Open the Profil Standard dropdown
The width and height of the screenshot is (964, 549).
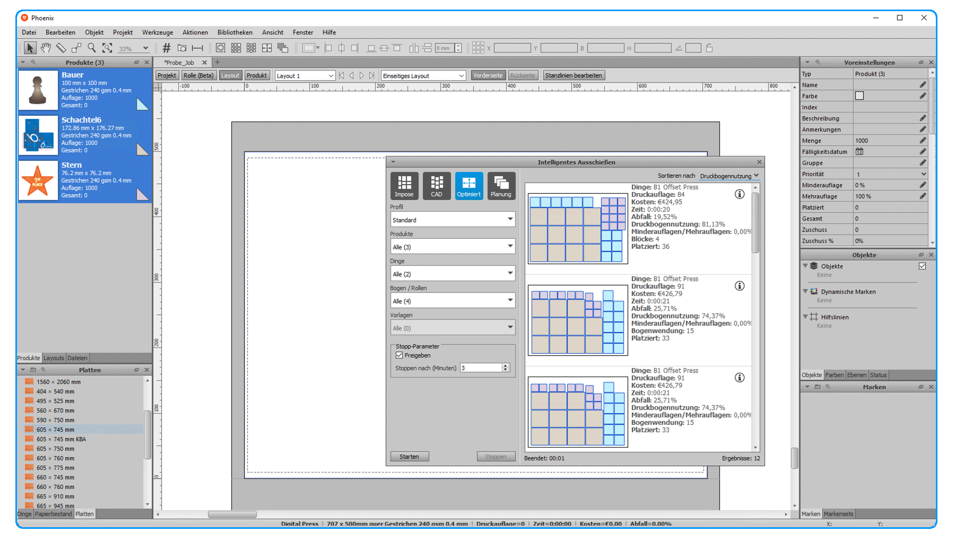[x=453, y=219]
